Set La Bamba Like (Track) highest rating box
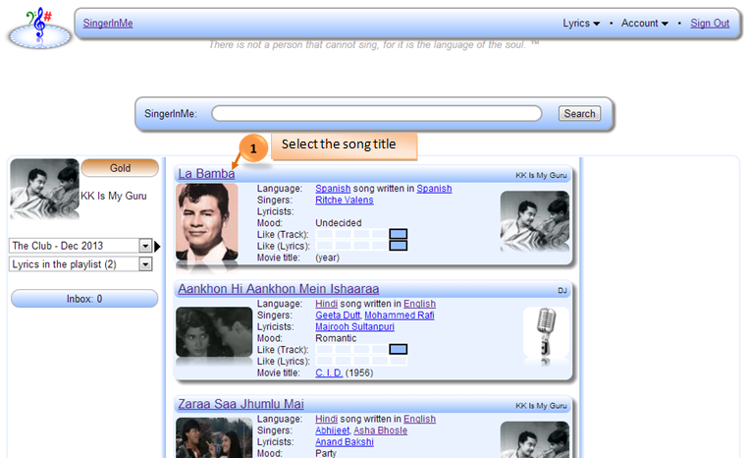Viewport: 749px width, 458px height. pyautogui.click(x=399, y=234)
